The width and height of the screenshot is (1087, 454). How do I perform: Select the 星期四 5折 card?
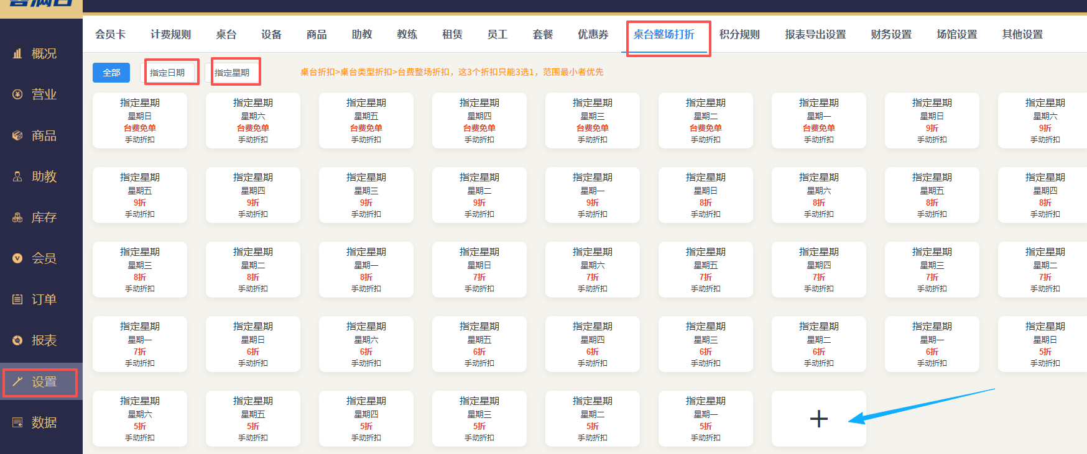pos(366,419)
